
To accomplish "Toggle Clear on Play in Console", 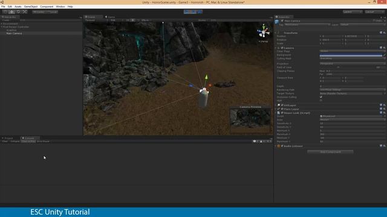I will tap(28, 142).
